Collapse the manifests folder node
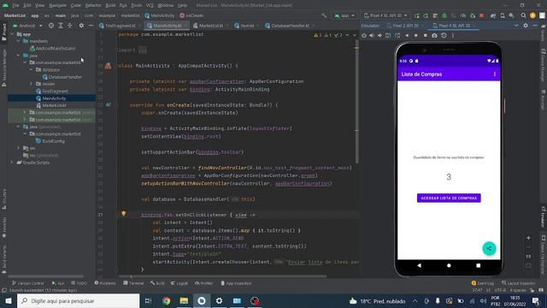Image resolution: width=547 pixels, height=308 pixels. click(x=19, y=41)
